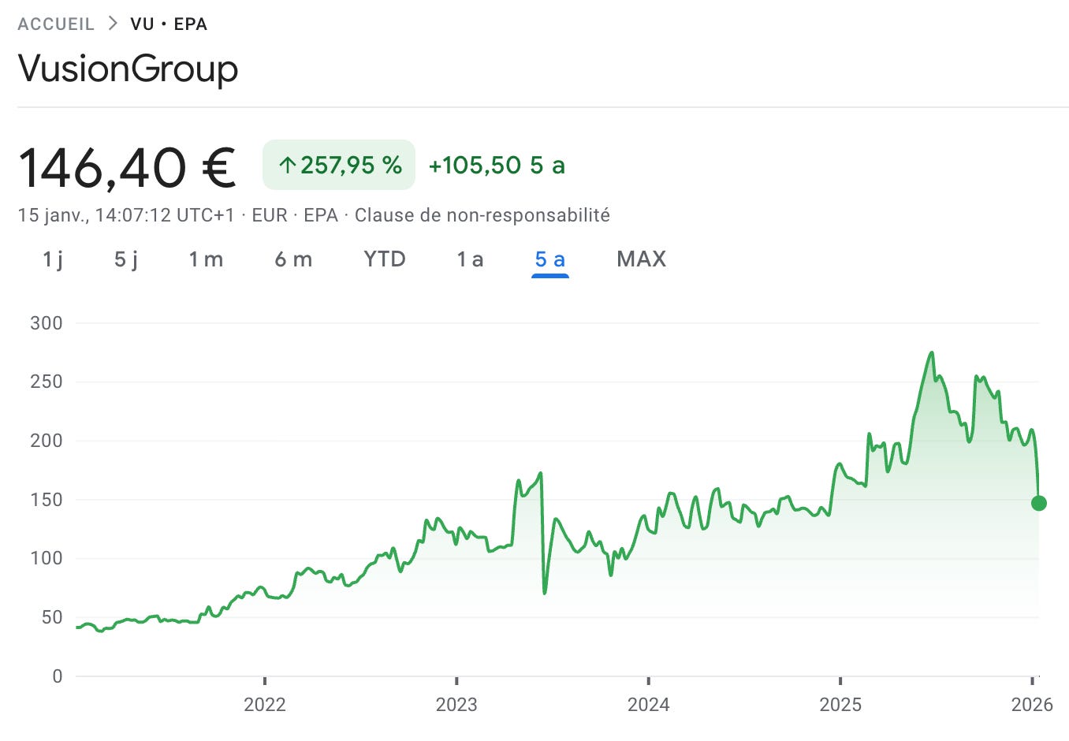Click the 2022 axis tick marker
Image resolution: width=1069 pixels, height=741 pixels.
[265, 681]
